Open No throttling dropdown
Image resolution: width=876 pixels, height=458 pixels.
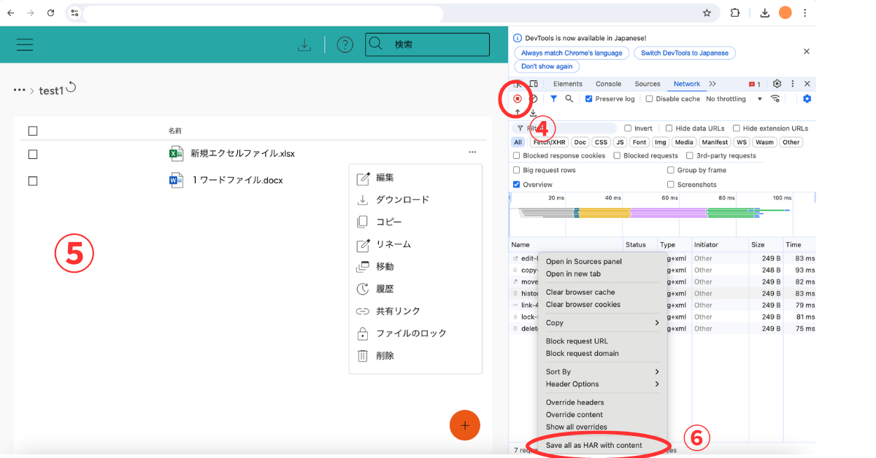[x=734, y=98]
